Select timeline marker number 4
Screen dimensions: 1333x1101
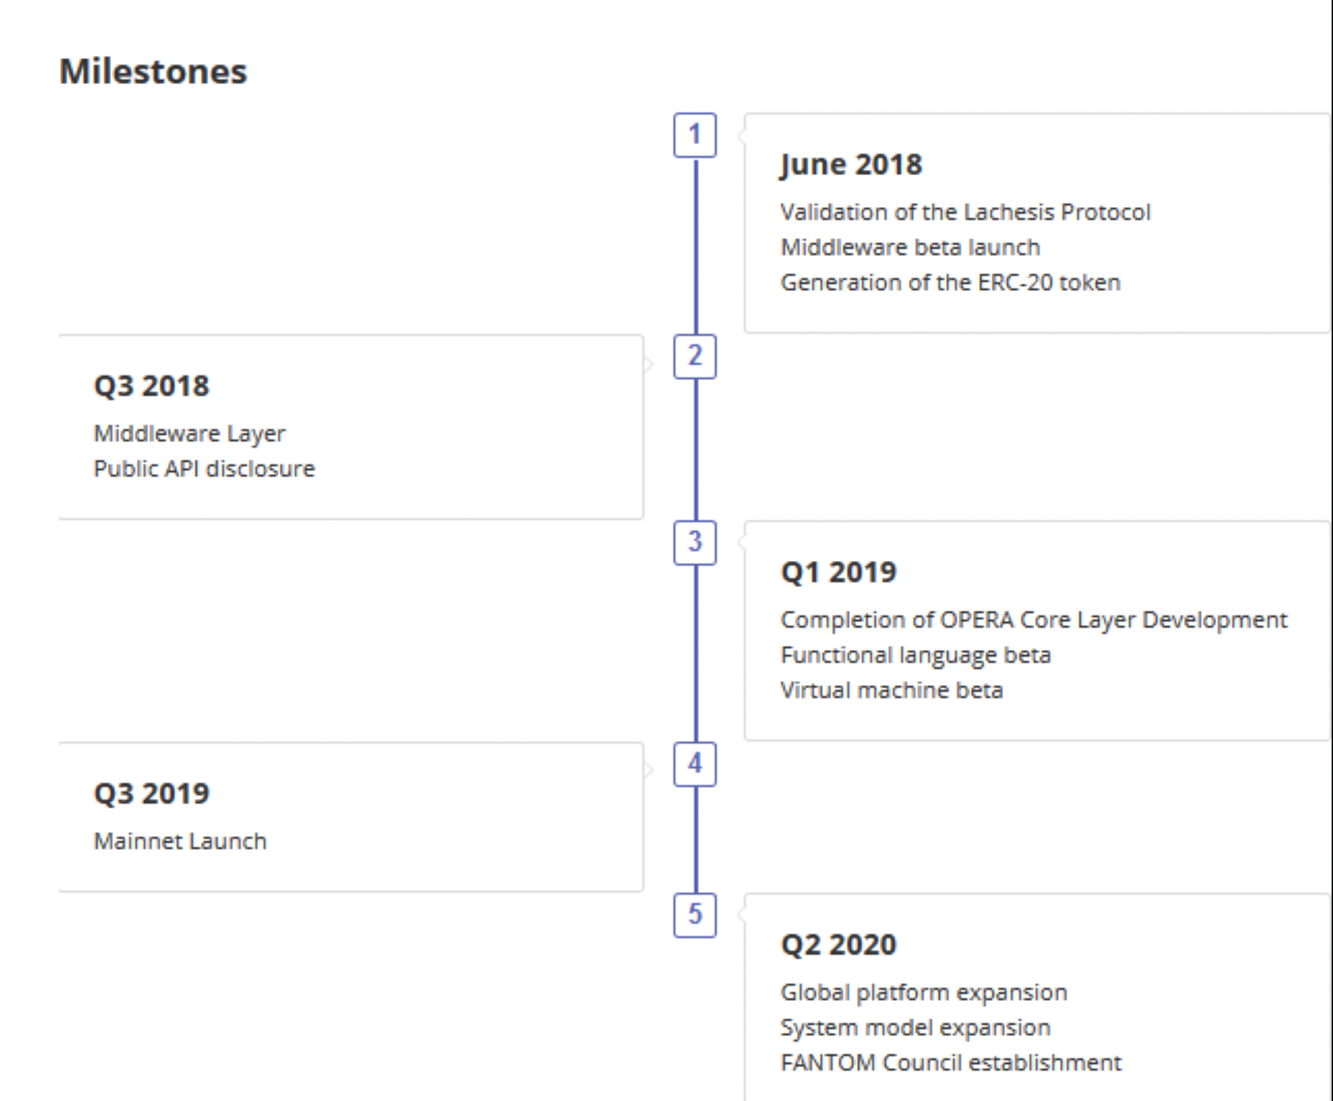pos(695,764)
